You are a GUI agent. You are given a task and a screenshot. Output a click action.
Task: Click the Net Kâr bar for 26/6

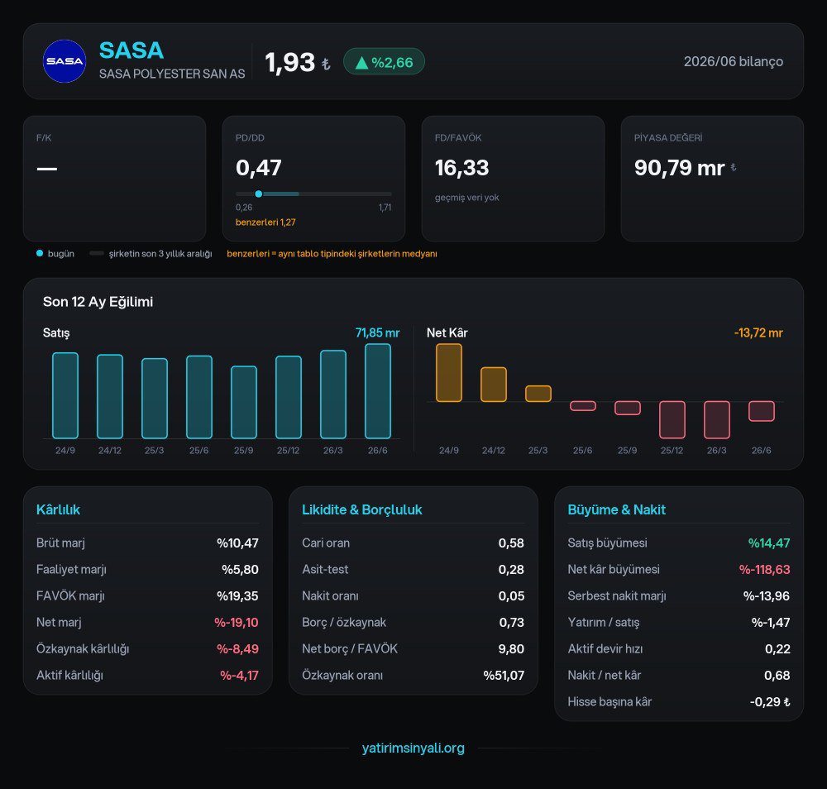tap(762, 411)
